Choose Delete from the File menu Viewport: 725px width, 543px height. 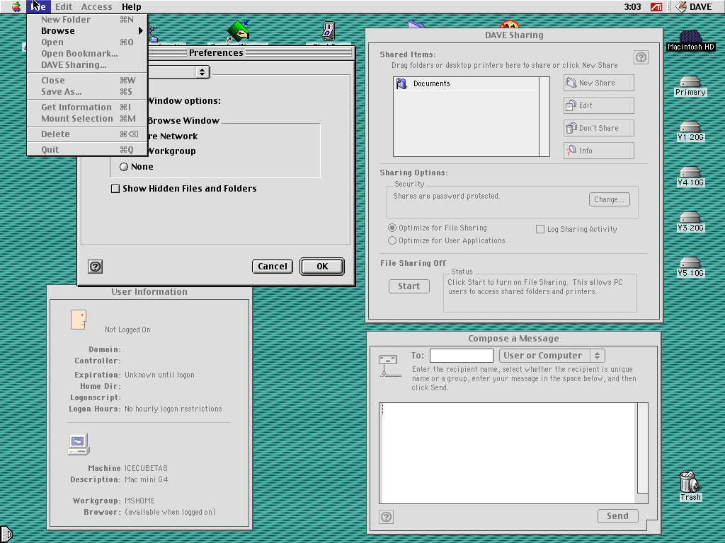(87, 134)
